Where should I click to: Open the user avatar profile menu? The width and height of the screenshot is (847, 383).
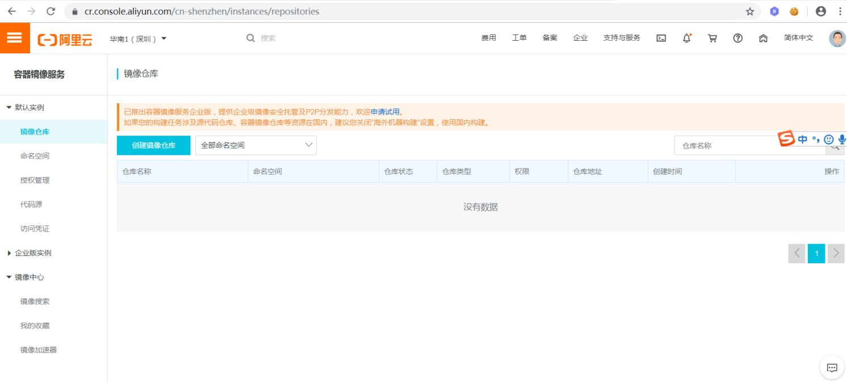pos(835,38)
